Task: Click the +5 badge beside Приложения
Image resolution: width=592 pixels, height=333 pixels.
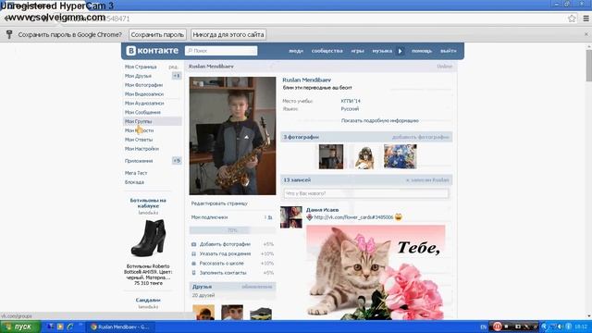Action: (177, 161)
